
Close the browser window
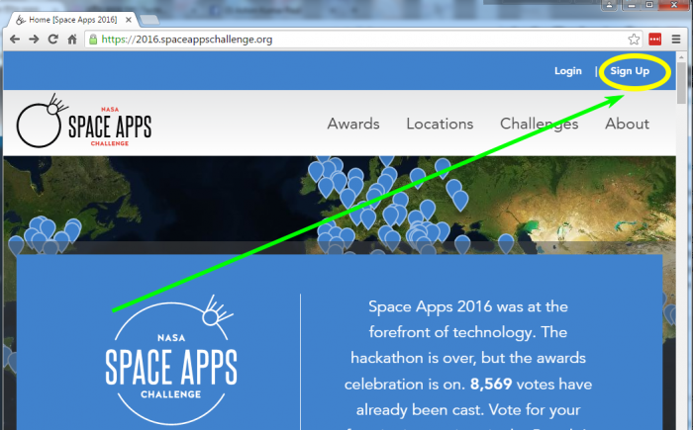point(674,5)
